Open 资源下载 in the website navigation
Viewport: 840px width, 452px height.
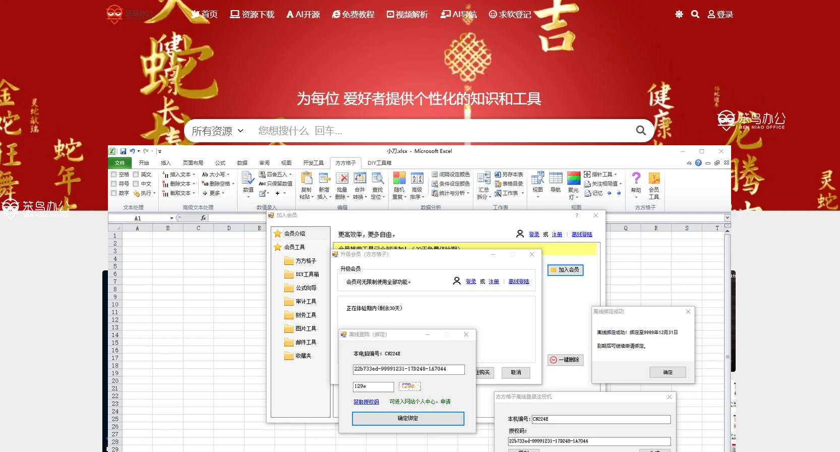click(252, 14)
